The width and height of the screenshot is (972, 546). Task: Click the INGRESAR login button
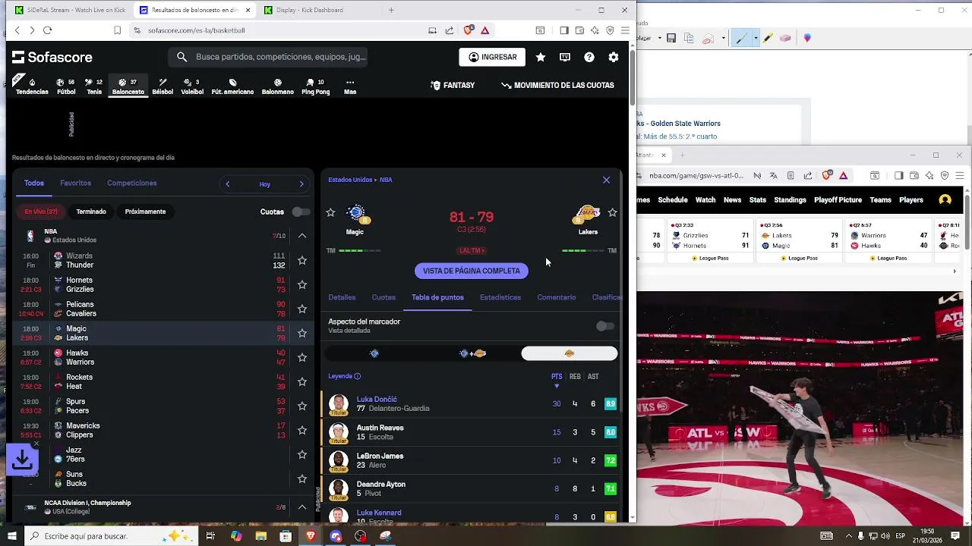[492, 57]
